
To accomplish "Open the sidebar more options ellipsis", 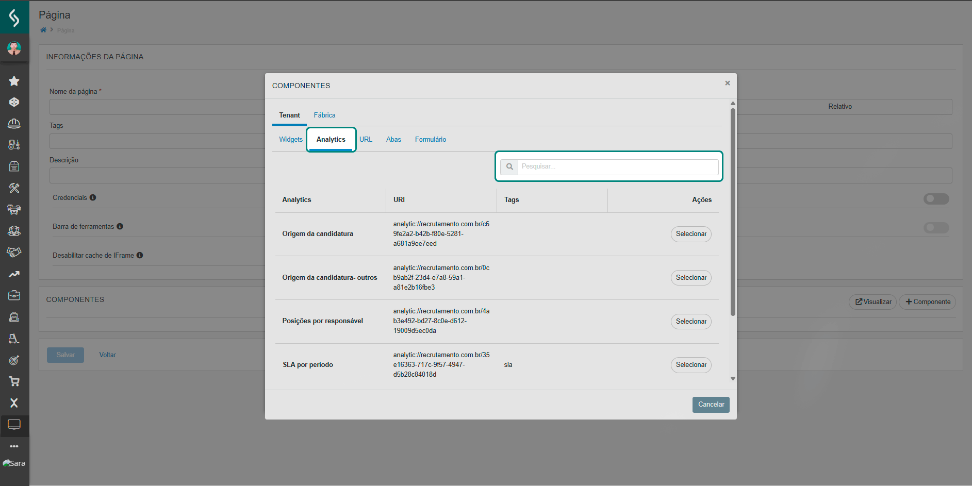I will tap(14, 446).
